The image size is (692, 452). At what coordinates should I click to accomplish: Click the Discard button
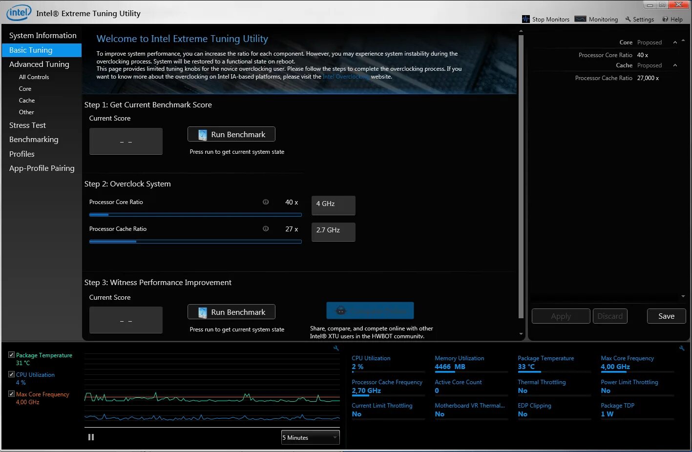[x=610, y=316]
